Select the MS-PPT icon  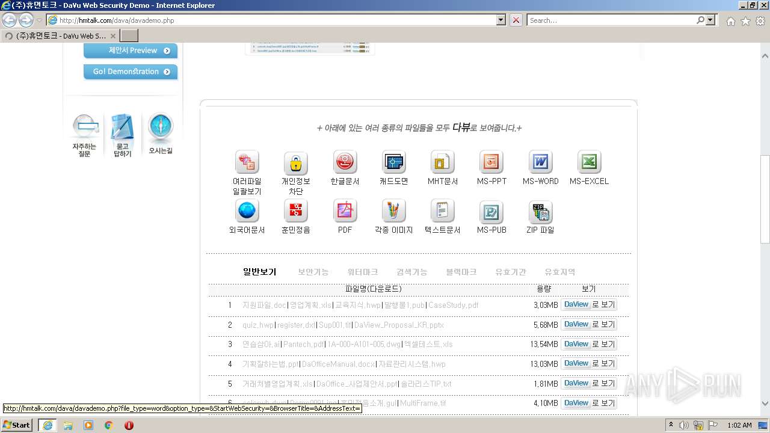(491, 162)
